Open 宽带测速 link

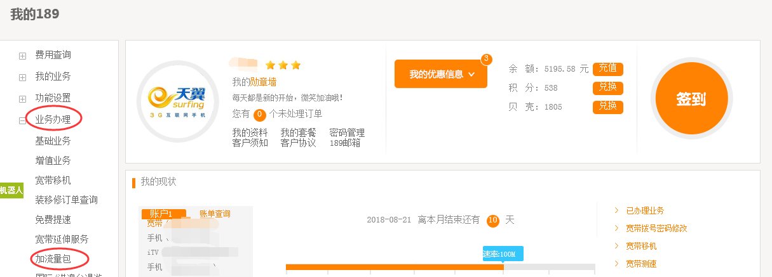(x=641, y=264)
